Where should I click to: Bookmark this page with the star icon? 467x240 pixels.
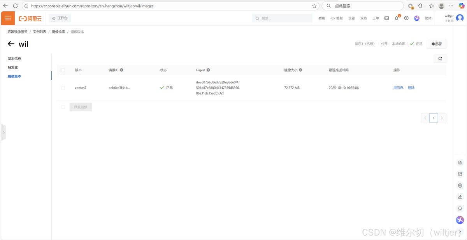[x=314, y=6]
